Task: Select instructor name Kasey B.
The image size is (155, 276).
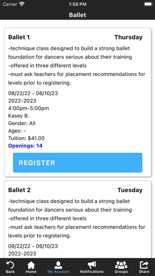Action: [19, 116]
